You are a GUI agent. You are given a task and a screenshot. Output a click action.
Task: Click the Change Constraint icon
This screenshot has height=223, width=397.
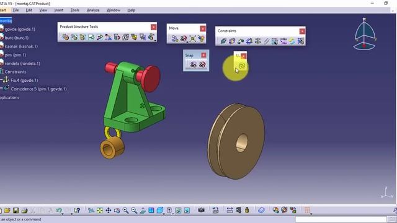click(x=292, y=41)
